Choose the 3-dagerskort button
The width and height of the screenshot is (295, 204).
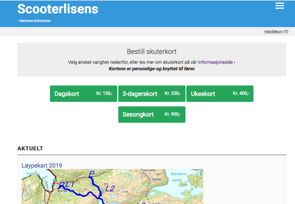pos(152,94)
